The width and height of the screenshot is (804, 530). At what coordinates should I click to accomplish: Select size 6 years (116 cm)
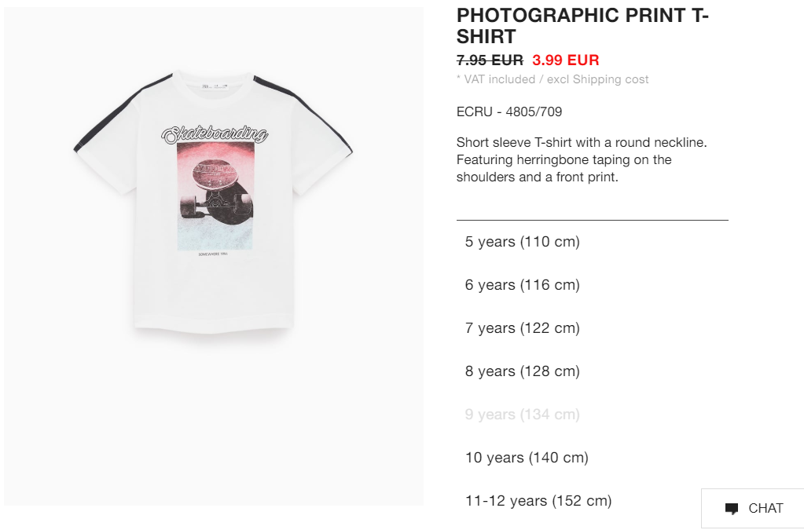(523, 285)
